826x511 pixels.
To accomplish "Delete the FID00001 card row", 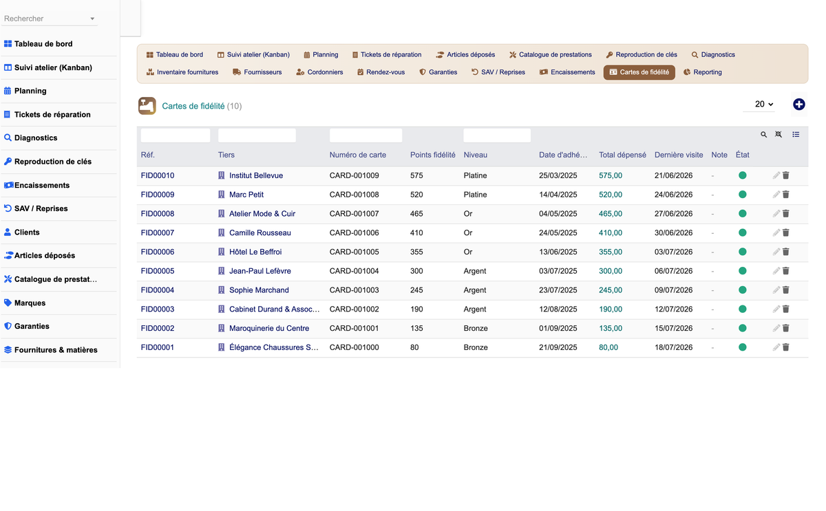I will 786,347.
